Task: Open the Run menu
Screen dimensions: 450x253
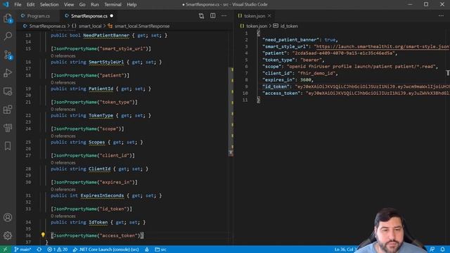Action: click(95, 4)
